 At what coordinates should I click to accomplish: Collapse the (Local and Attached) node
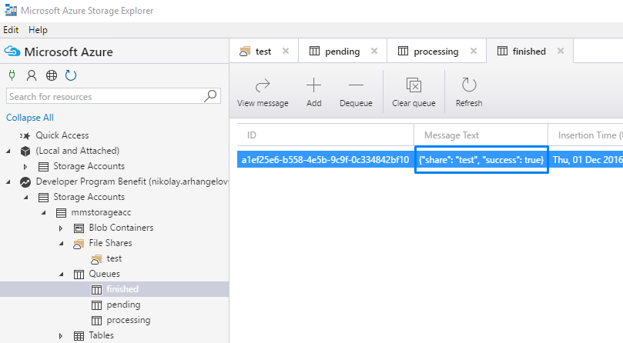point(8,151)
